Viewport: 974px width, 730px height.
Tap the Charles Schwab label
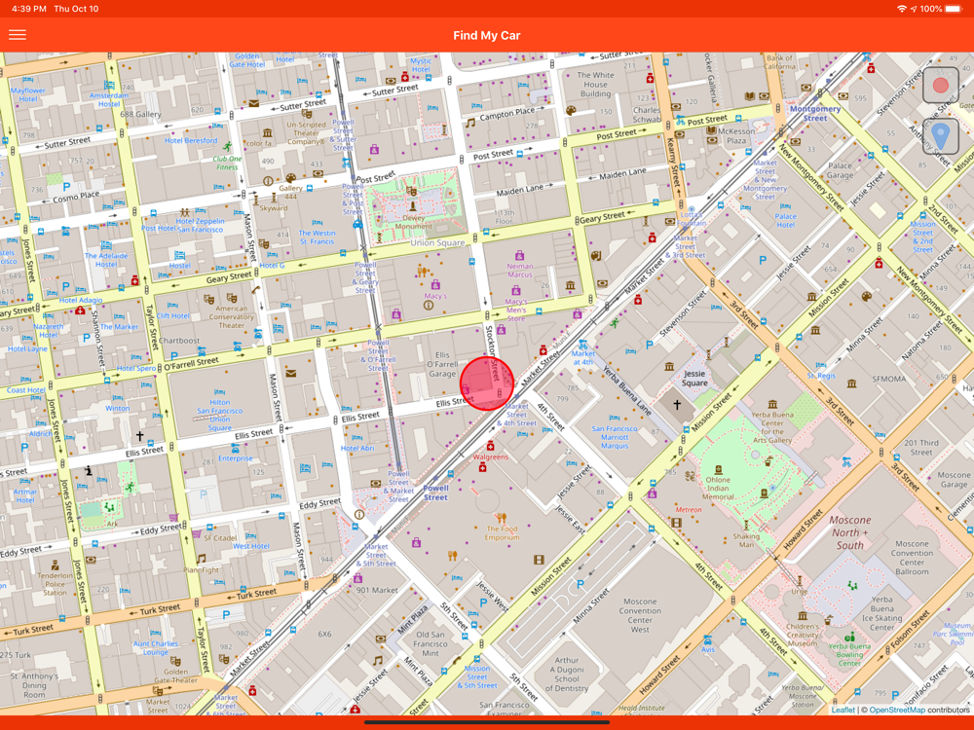pyautogui.click(x=647, y=115)
